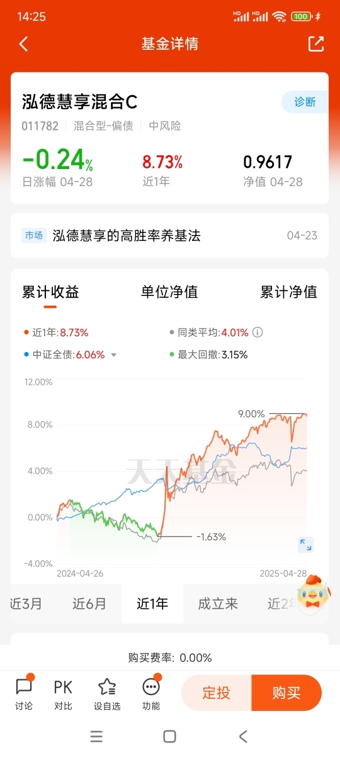Image resolution: width=340 pixels, height=757 pixels.
Task: Tap info icon beside 同类平均
Action: pos(257,332)
